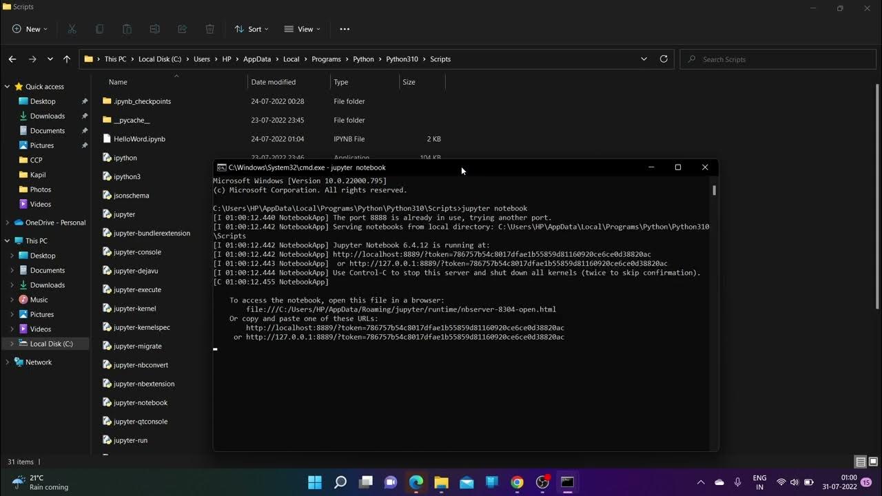Click Programs breadcrumb in address bar
Viewport: 882px width, 496px height.
coord(326,59)
